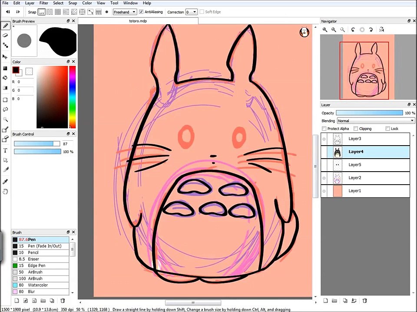
Task: Select the Bucket fill tool
Action: click(5, 78)
